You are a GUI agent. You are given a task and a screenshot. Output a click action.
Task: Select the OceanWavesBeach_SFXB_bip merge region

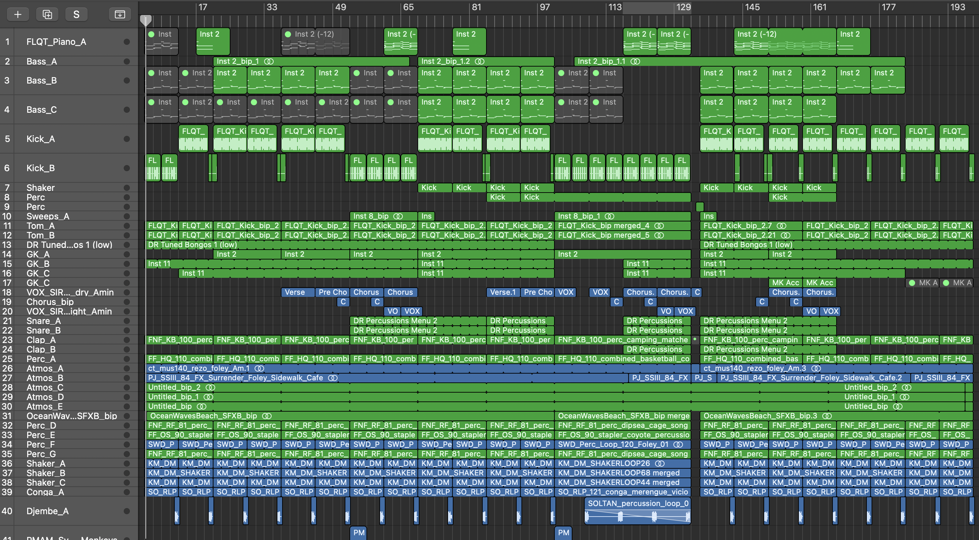tap(622, 416)
